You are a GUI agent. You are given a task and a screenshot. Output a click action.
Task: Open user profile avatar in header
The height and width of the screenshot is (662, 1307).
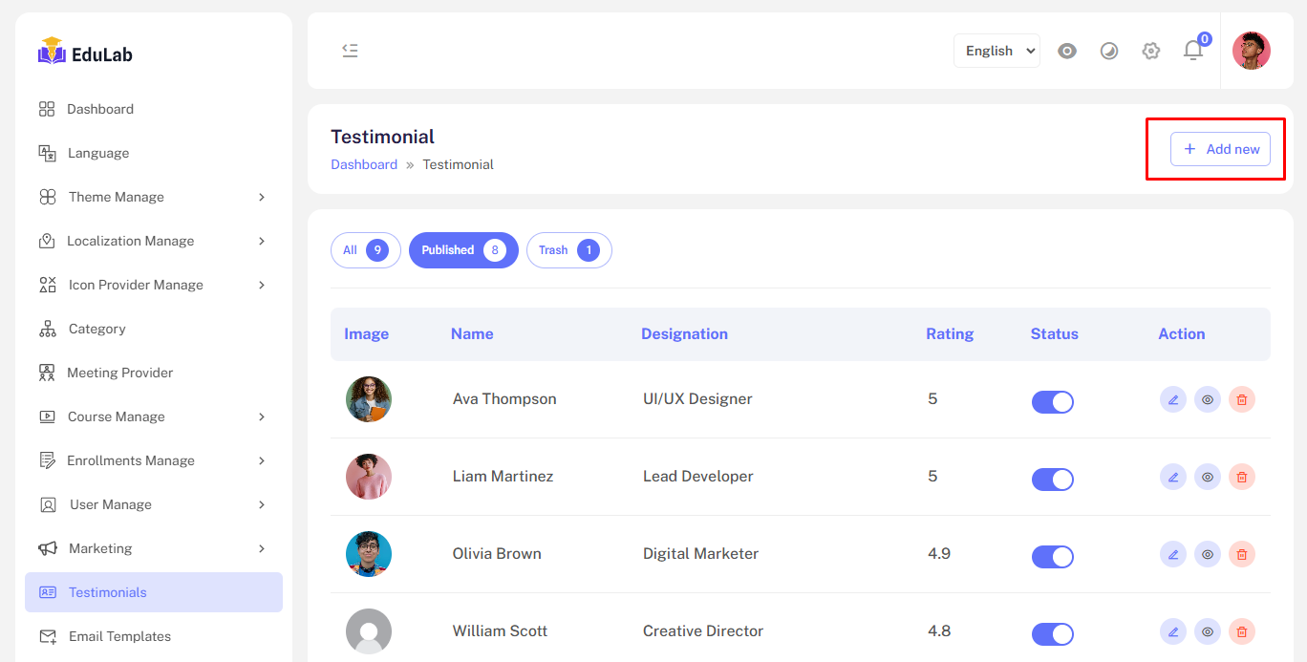pyautogui.click(x=1251, y=51)
